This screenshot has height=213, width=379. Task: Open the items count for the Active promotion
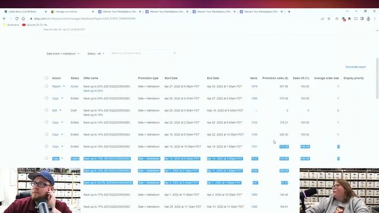pyautogui.click(x=254, y=86)
